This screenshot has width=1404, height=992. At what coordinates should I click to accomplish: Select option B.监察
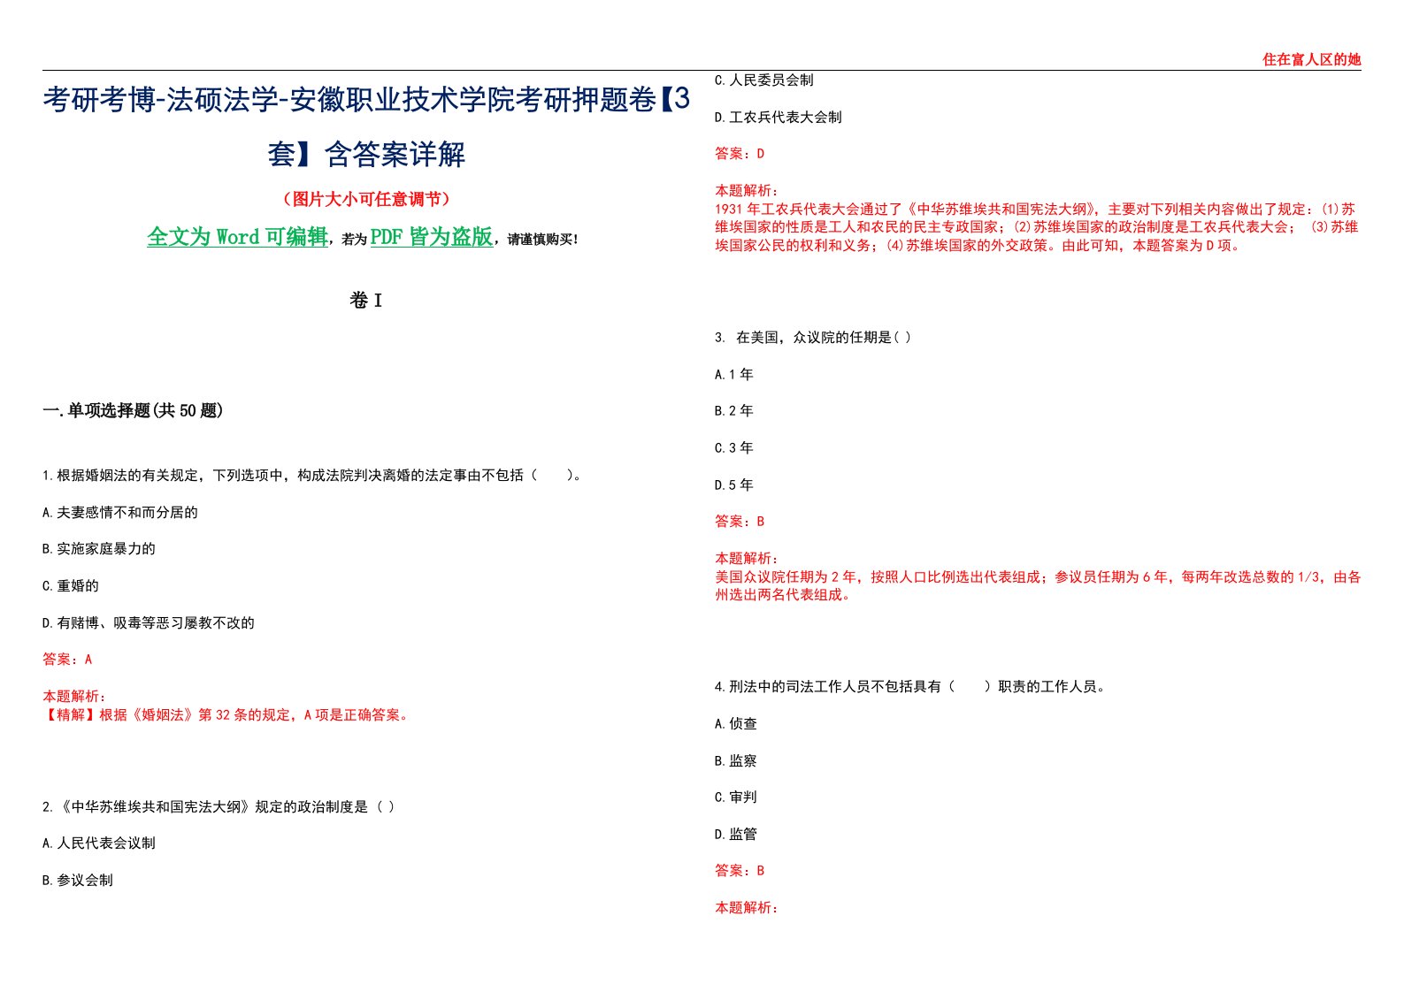736,761
